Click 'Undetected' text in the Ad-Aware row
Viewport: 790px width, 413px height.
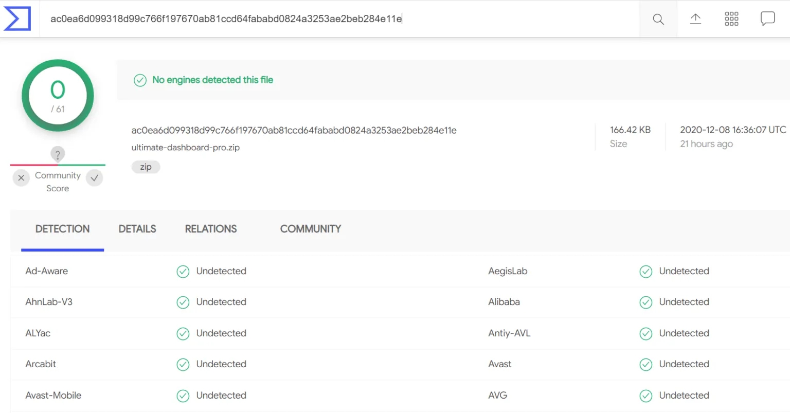[221, 271]
